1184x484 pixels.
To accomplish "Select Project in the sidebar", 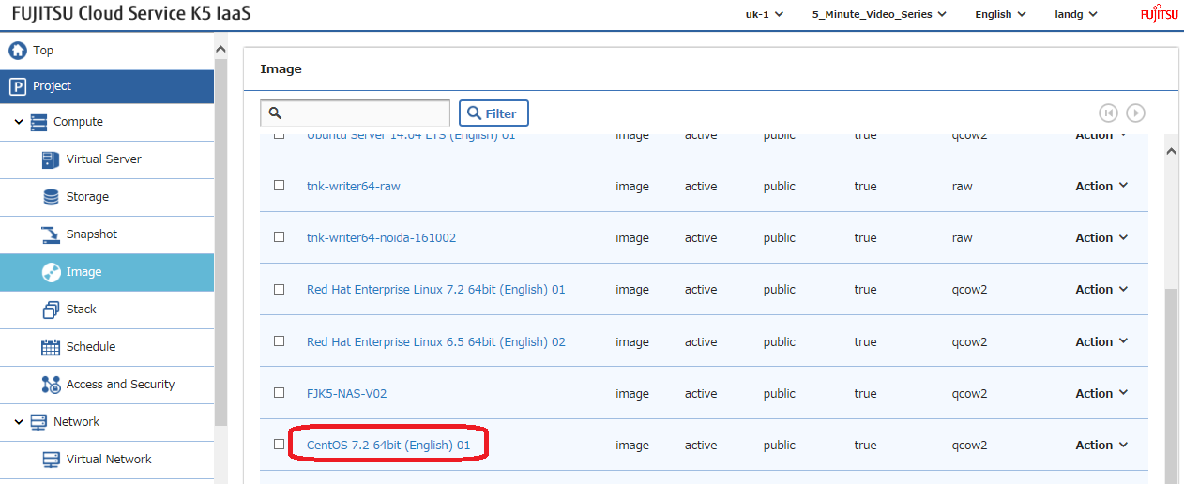I will [x=107, y=86].
